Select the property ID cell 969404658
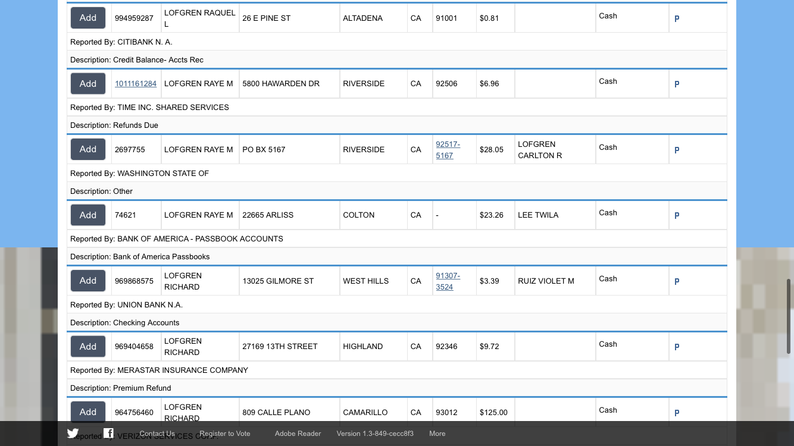This screenshot has width=794, height=446. coord(136,347)
